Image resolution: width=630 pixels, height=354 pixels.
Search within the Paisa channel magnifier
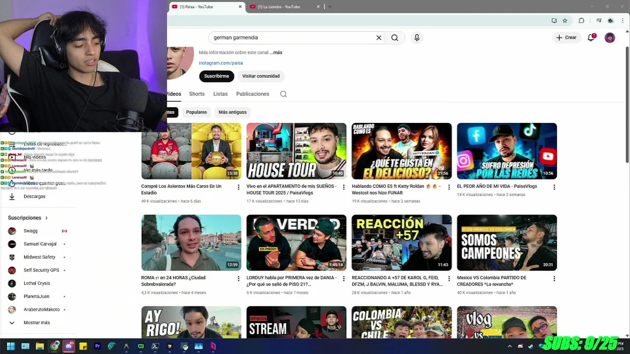coord(283,94)
